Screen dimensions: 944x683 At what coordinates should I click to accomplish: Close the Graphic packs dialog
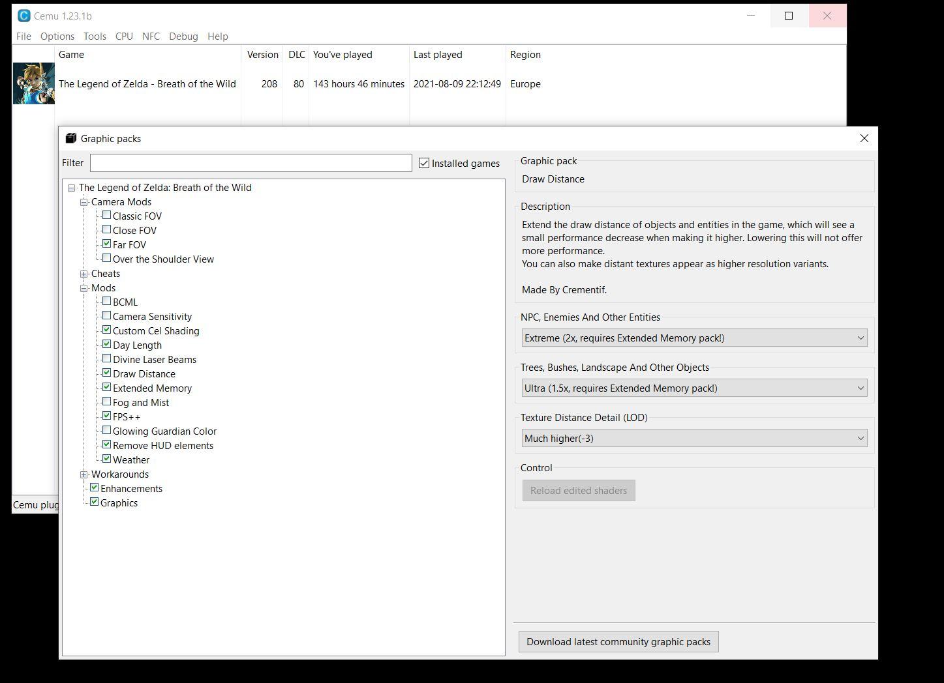pyautogui.click(x=864, y=138)
